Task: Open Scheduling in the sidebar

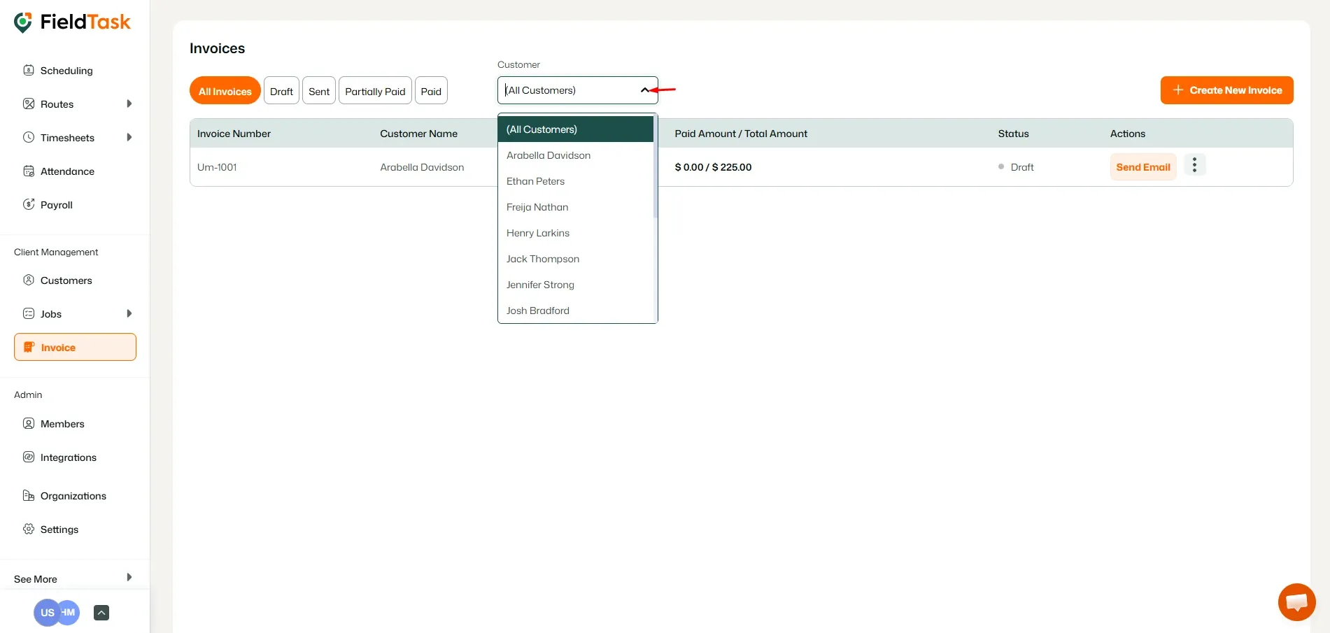Action: point(66,70)
